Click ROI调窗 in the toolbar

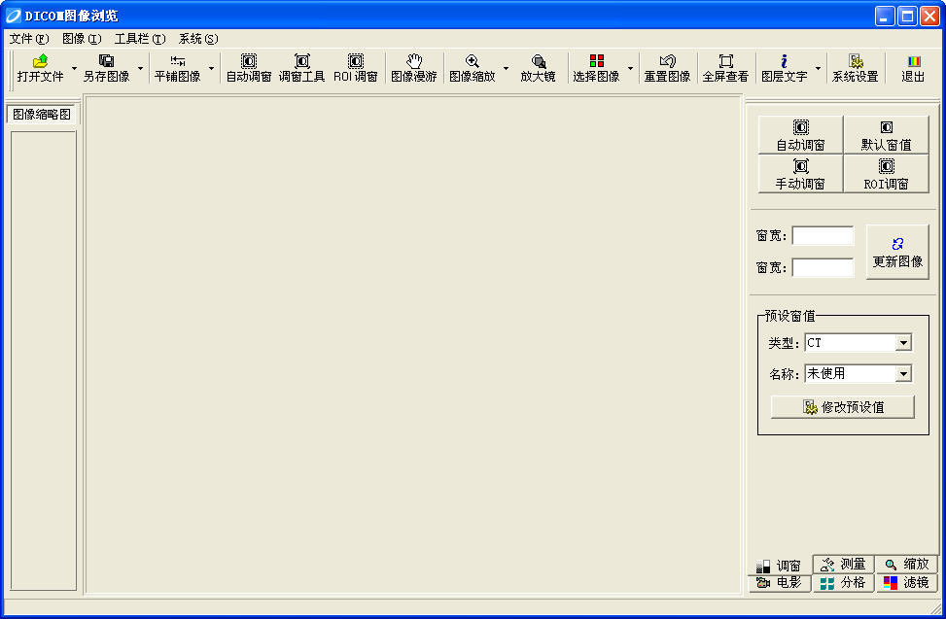[355, 67]
